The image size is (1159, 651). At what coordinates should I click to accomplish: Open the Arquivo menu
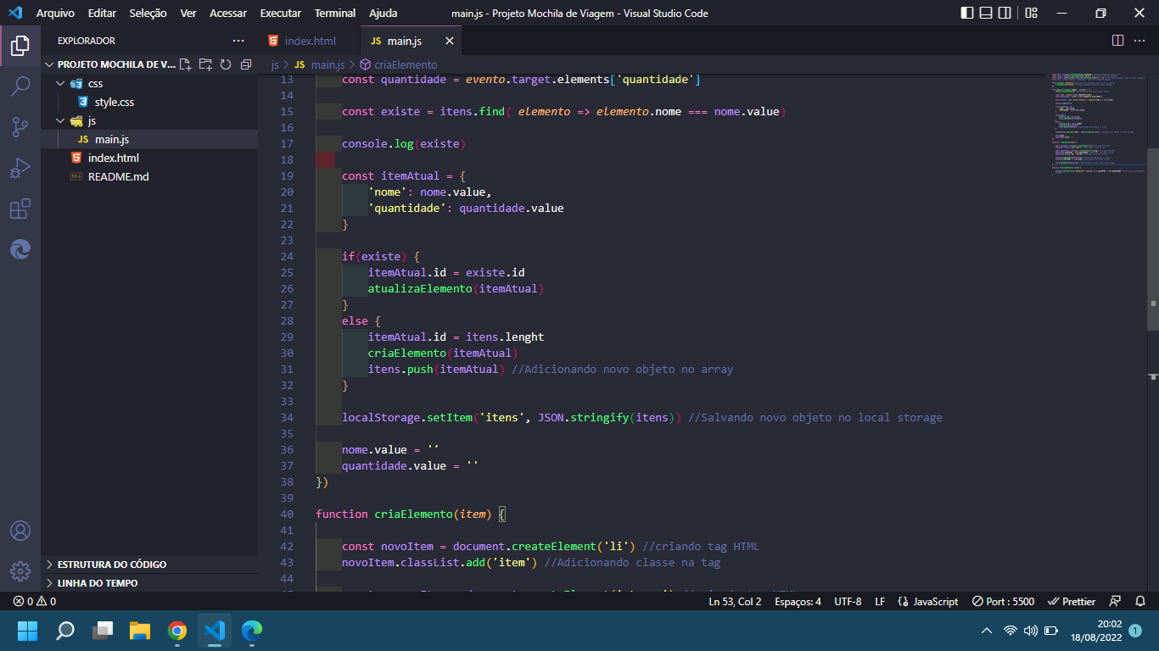(x=55, y=13)
